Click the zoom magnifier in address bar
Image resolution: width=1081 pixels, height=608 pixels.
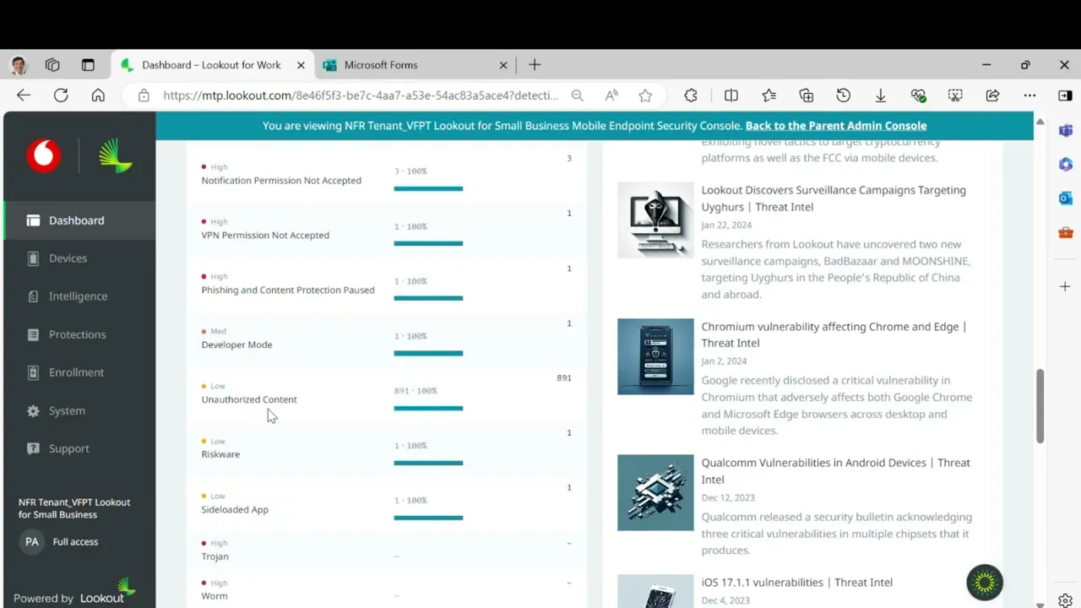pyautogui.click(x=577, y=95)
